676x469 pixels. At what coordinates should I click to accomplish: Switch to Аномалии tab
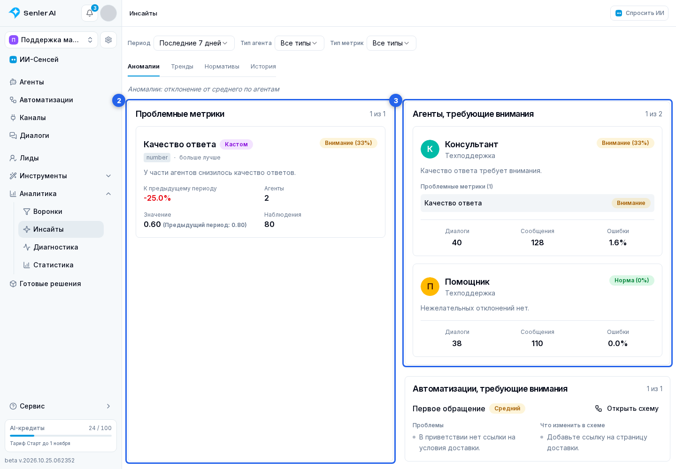tap(144, 67)
